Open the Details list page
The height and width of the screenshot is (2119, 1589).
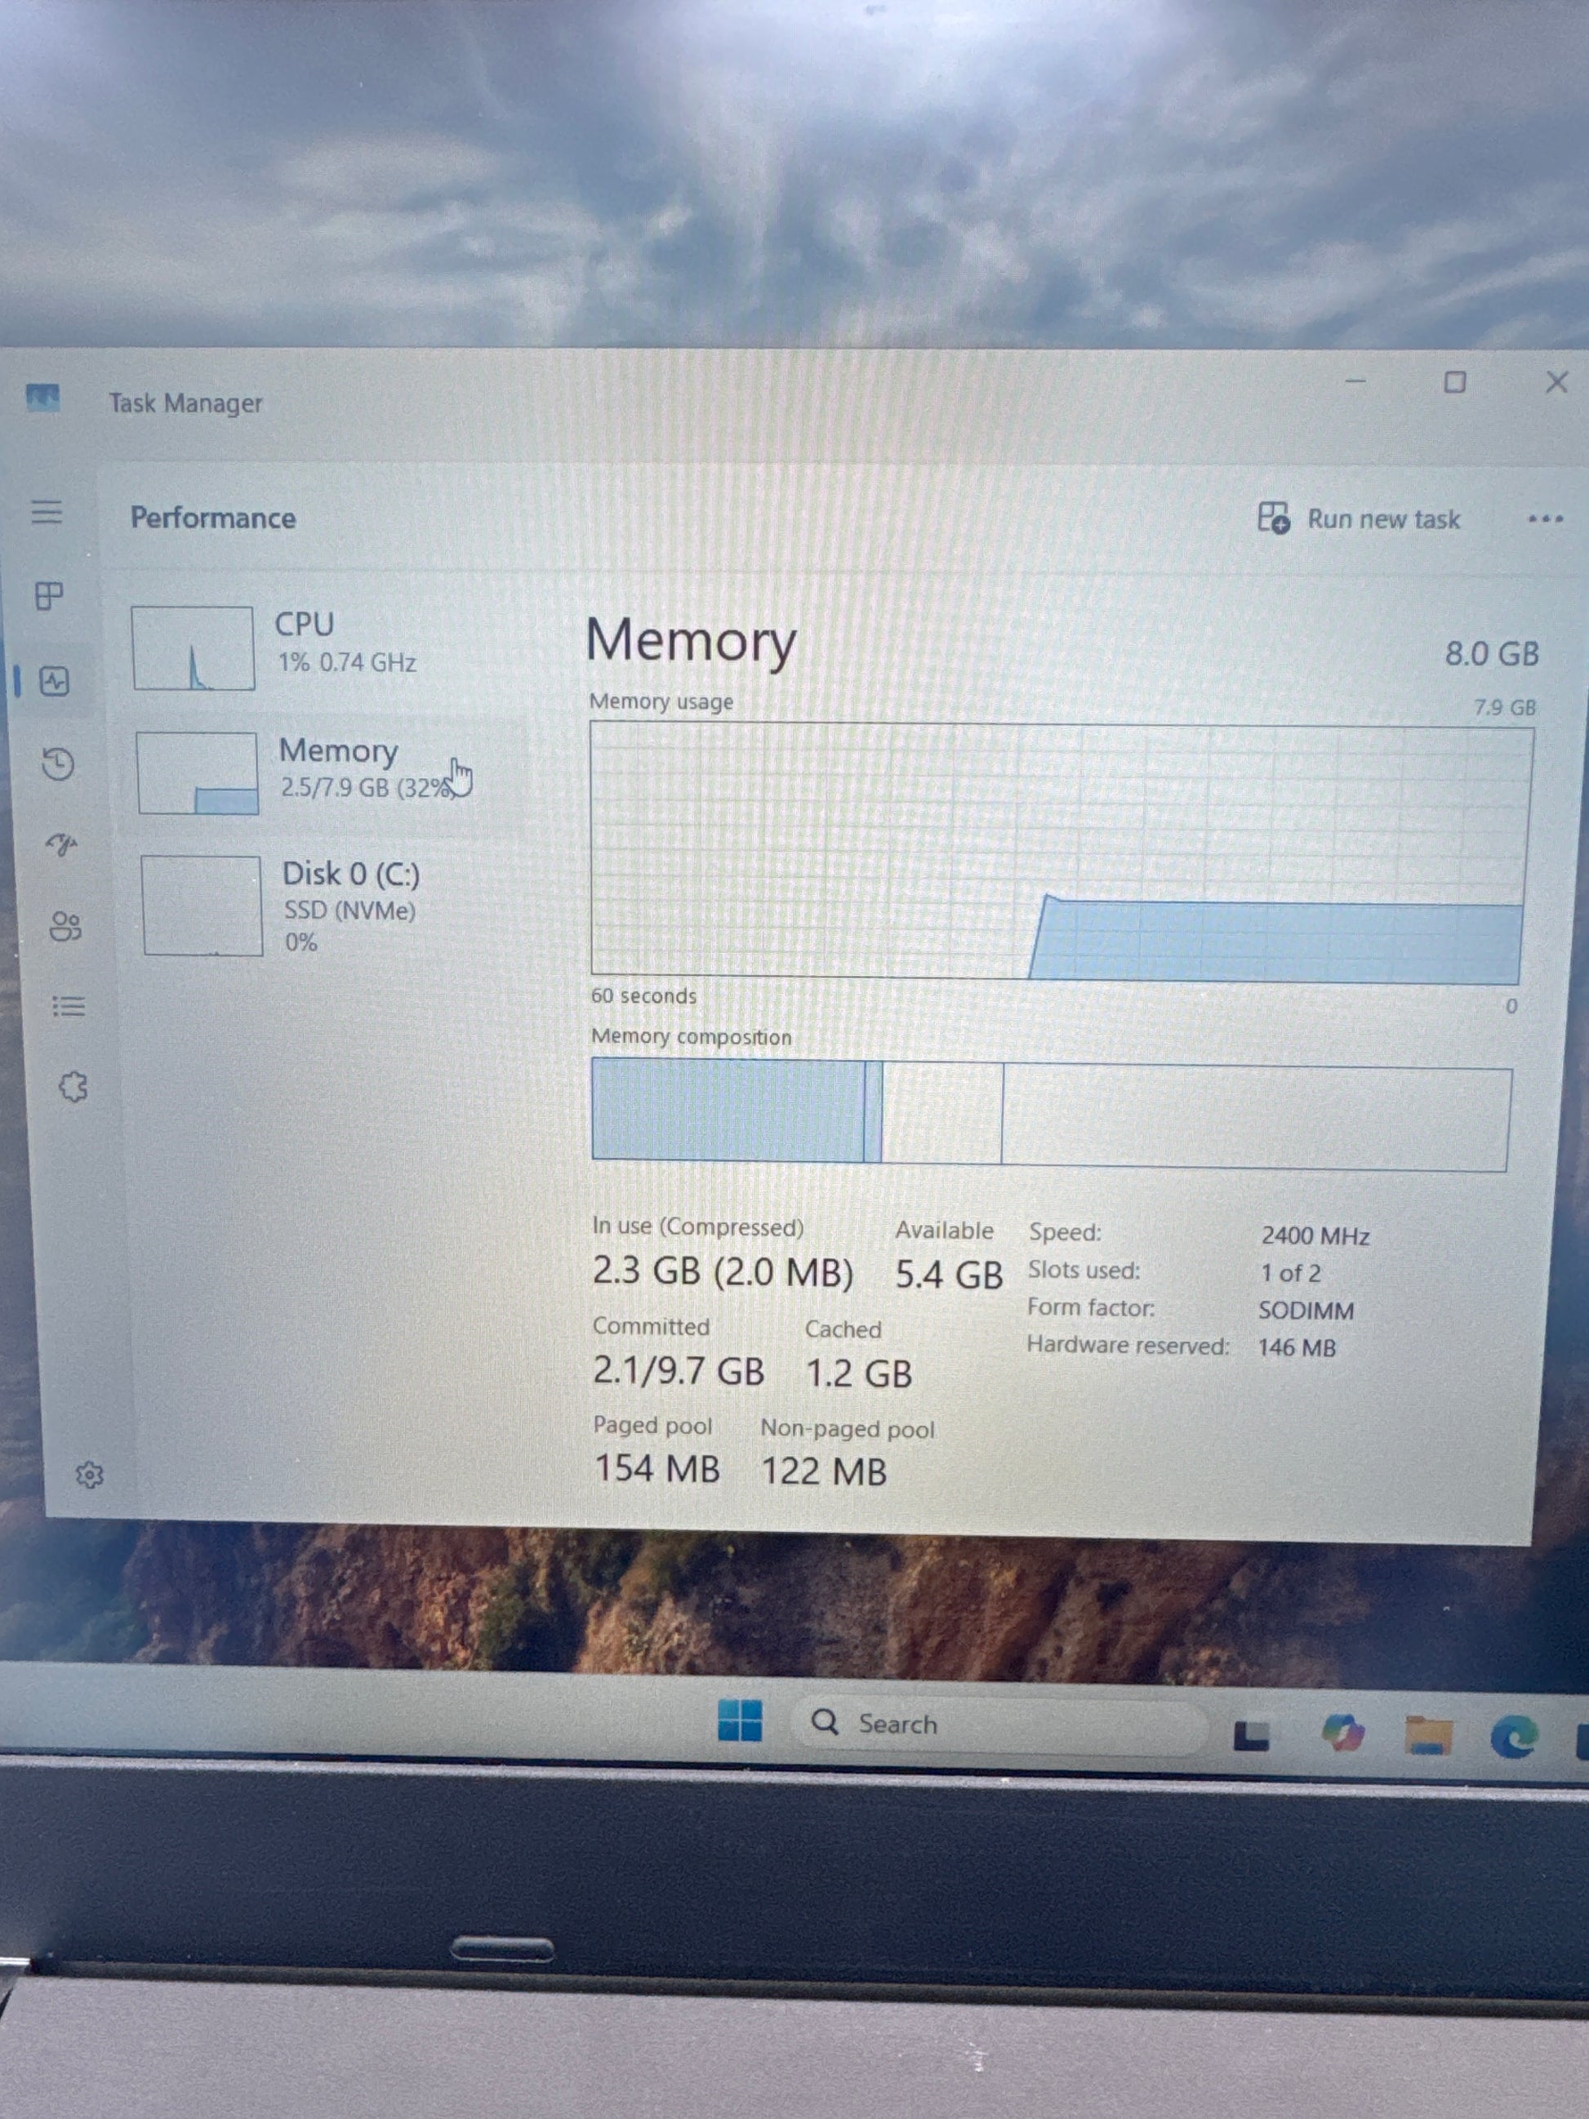click(68, 1006)
